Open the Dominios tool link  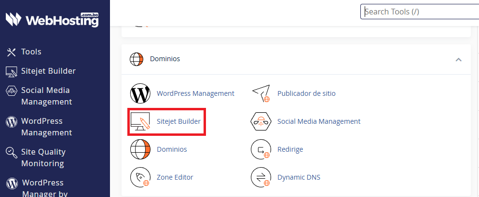(x=172, y=149)
